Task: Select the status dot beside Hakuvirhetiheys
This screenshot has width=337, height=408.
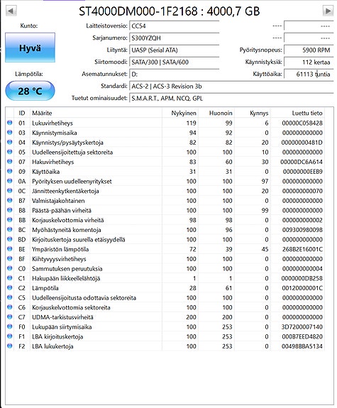Action: coord(10,161)
